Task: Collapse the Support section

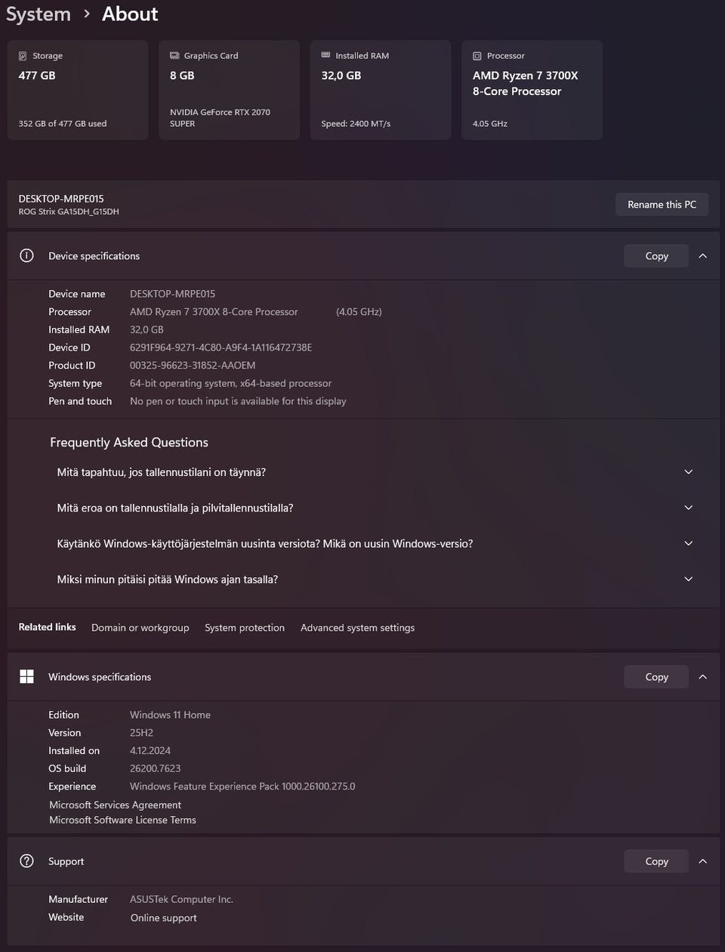Action: (703, 861)
